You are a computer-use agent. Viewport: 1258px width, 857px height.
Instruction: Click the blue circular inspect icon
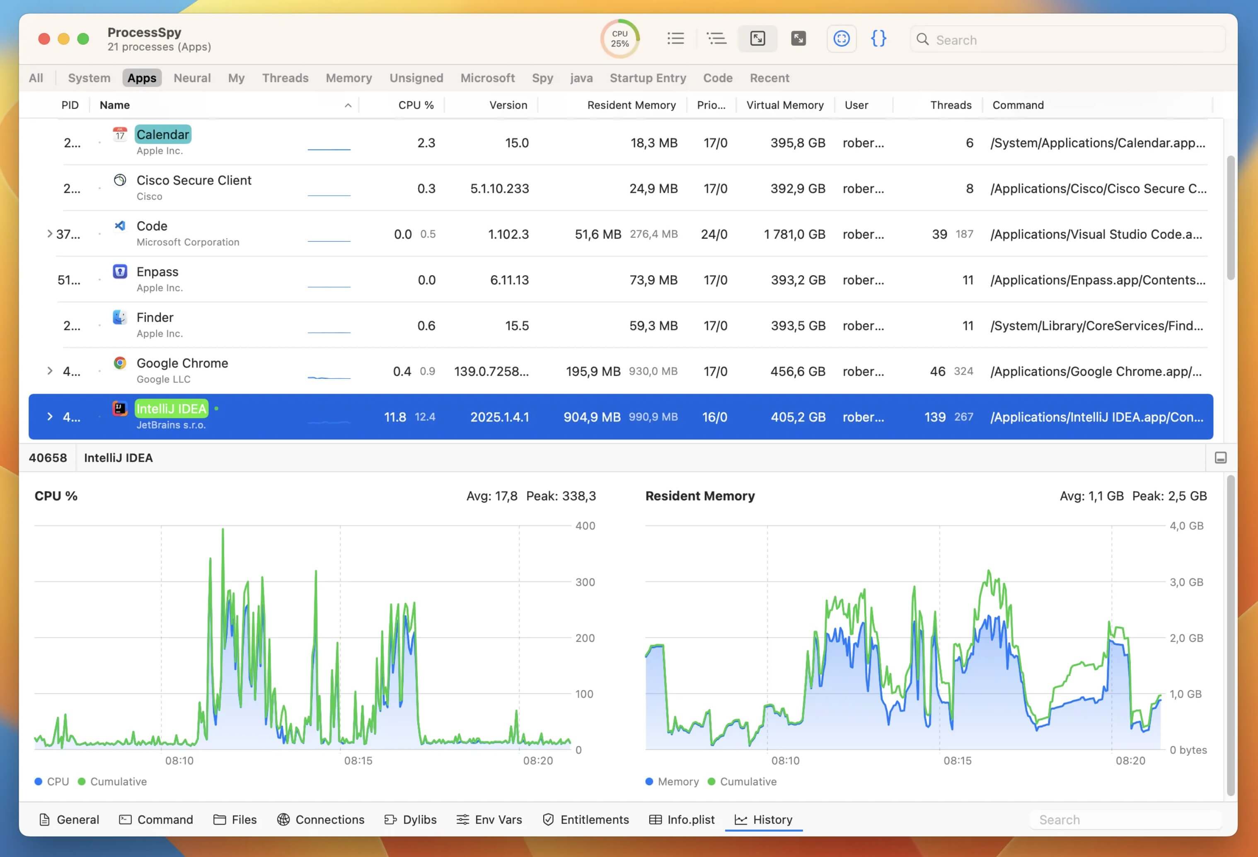(841, 39)
